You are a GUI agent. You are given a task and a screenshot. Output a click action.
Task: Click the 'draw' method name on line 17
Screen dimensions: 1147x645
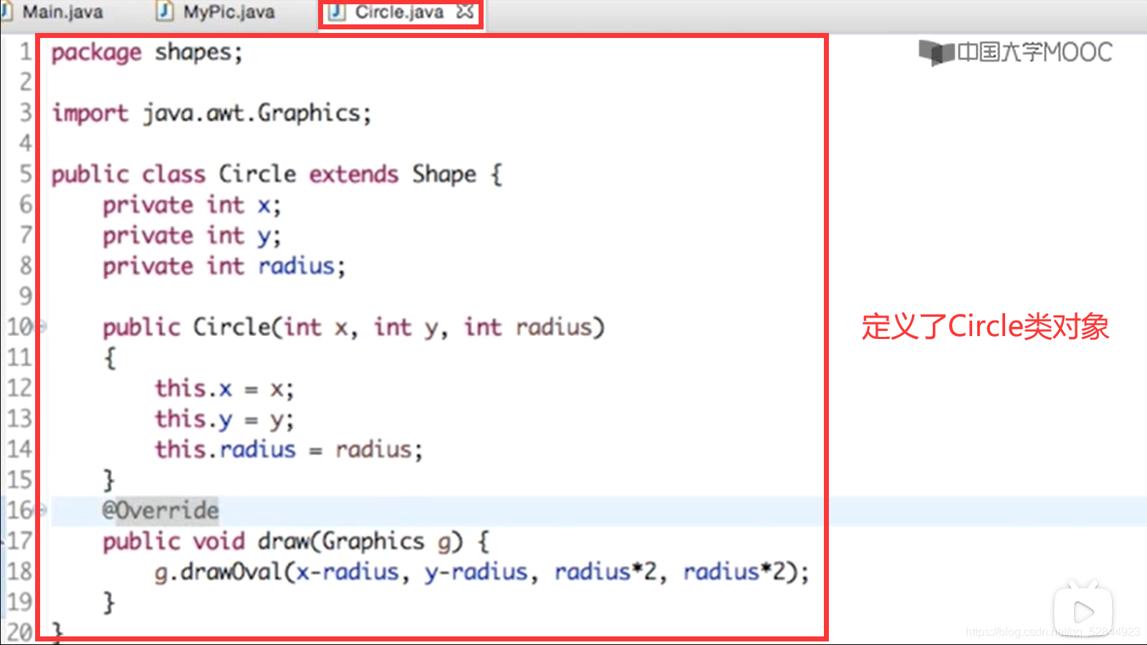tap(284, 541)
